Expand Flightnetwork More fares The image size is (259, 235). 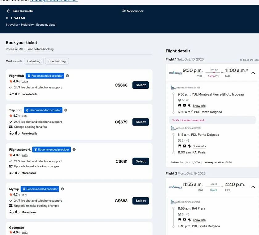coord(29,173)
